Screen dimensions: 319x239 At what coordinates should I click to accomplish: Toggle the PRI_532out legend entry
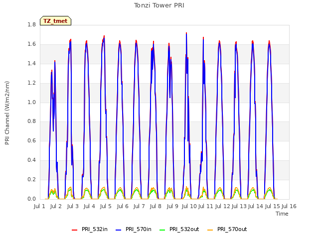click(179, 229)
